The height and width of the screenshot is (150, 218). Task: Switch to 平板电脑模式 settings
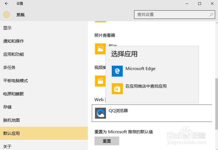pos(44,80)
